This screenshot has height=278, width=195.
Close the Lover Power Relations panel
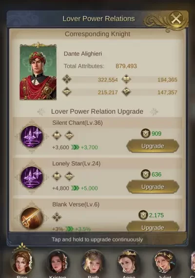click(176, 19)
